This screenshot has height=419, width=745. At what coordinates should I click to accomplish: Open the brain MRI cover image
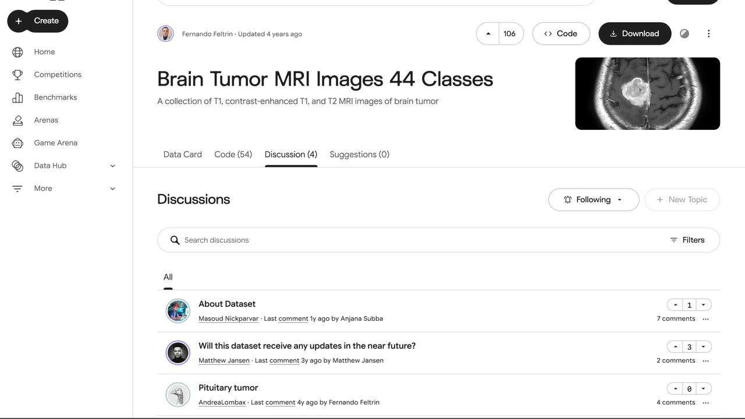pos(647,94)
